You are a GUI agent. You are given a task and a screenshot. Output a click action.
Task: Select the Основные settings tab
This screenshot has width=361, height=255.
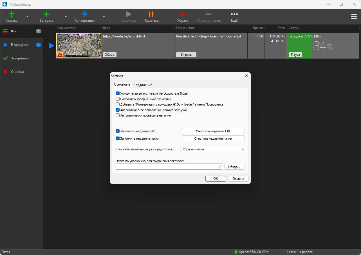pyautogui.click(x=122, y=84)
